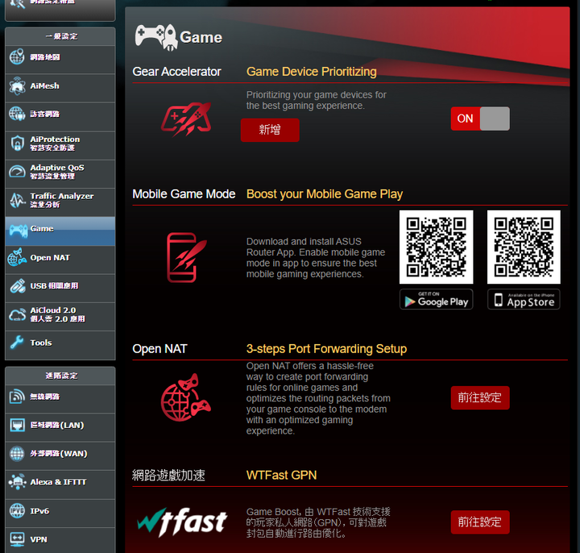Viewport: 580px width, 553px height.
Task: Click the Gear Accelerator rocket gamepad icon
Action: pos(186,118)
